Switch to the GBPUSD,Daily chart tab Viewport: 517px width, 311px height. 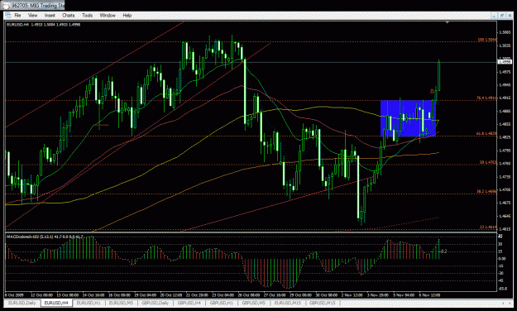click(155, 303)
